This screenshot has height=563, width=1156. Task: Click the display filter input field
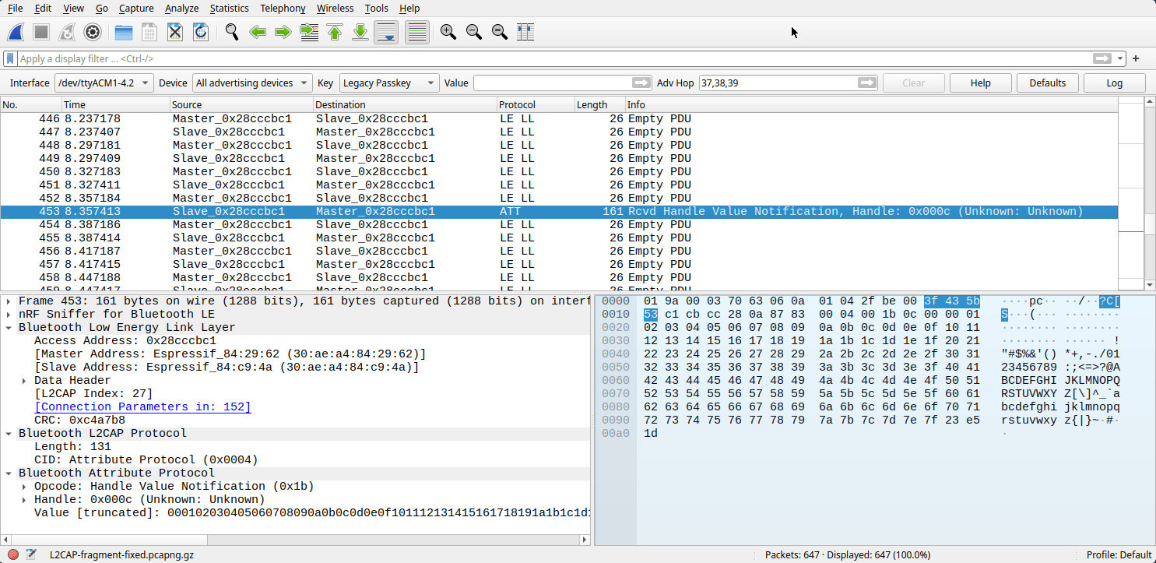(x=545, y=59)
